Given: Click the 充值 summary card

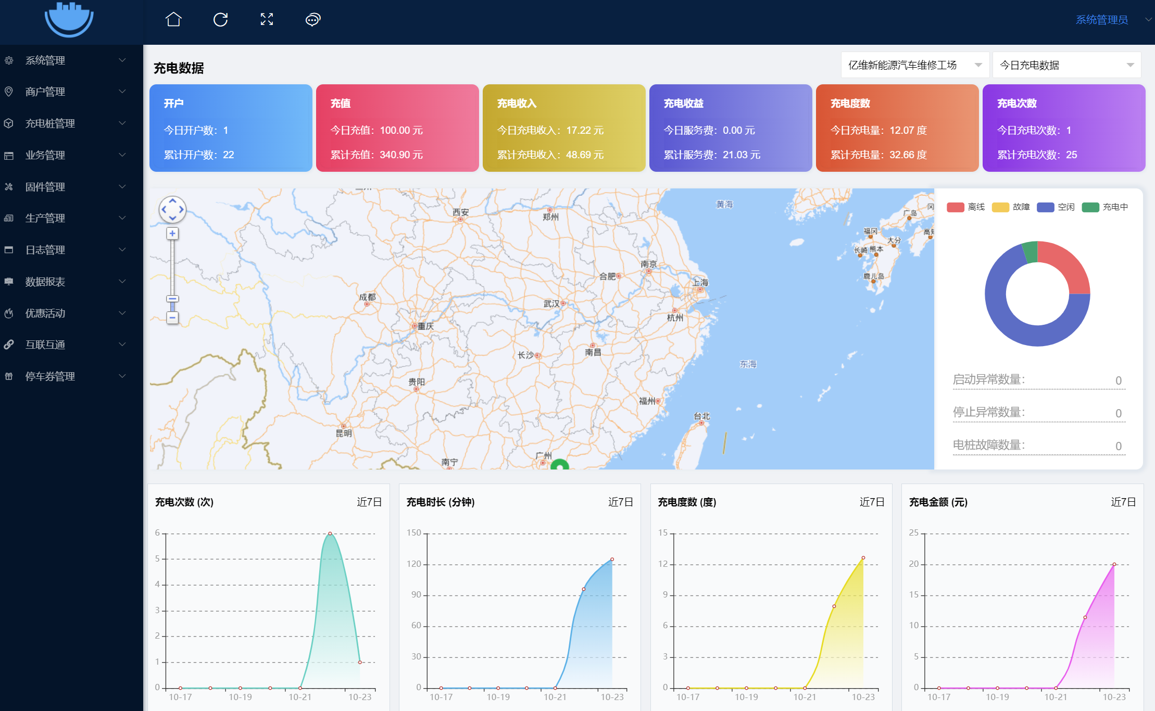Looking at the screenshot, I should click(397, 128).
